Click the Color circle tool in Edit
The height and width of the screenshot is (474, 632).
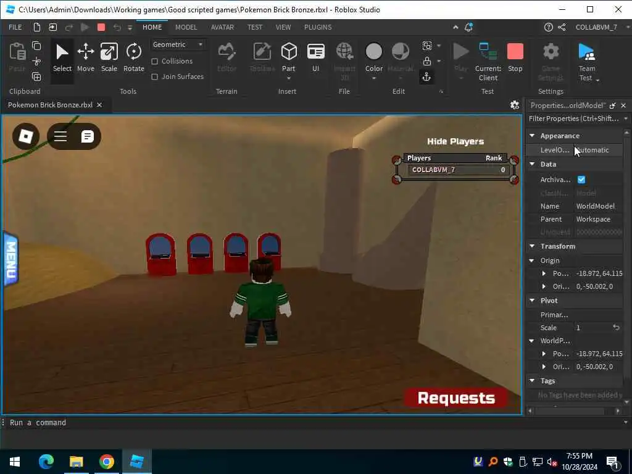click(x=373, y=52)
